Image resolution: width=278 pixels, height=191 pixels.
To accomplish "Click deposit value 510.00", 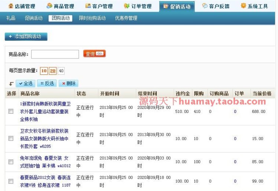I will click(x=182, y=111).
